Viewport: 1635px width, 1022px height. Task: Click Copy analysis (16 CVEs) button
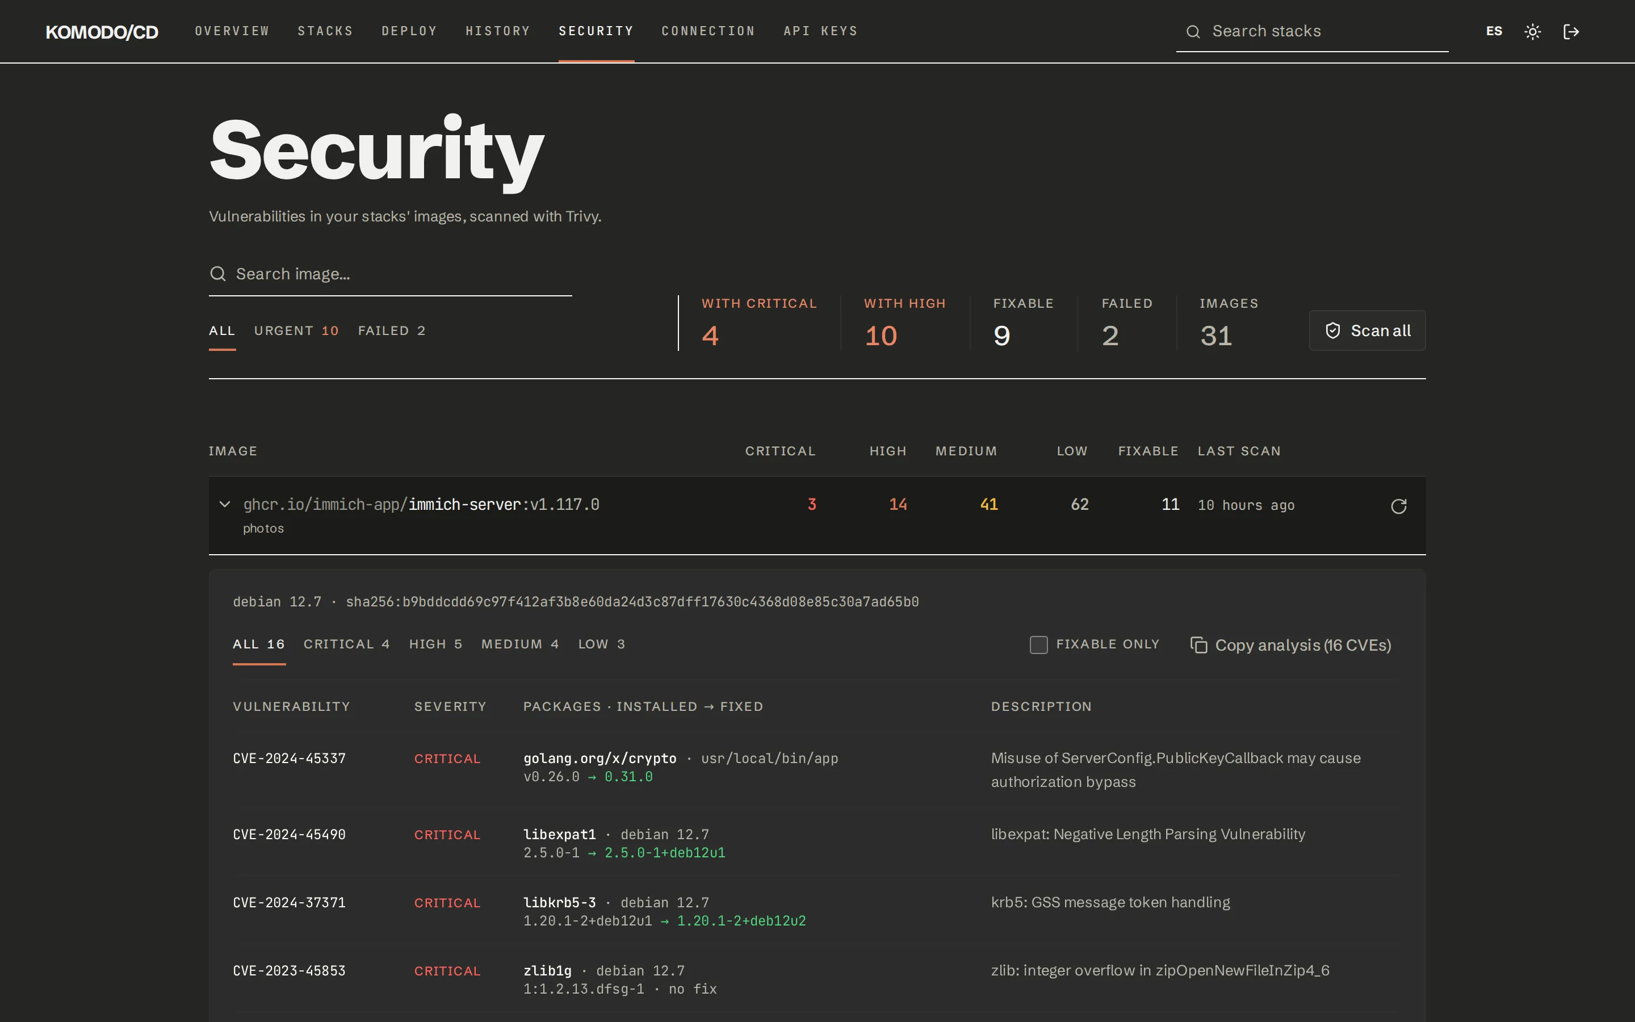tap(1290, 645)
